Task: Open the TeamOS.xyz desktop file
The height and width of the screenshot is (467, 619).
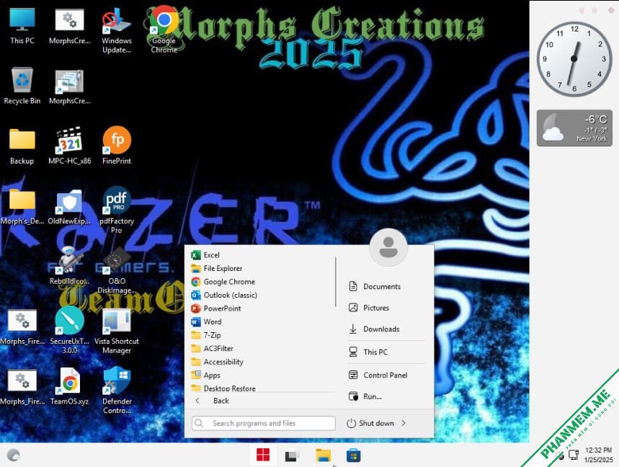Action: point(69,387)
